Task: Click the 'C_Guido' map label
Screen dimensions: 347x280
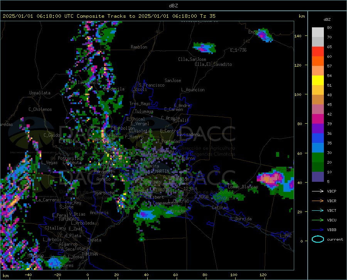Action: click(52, 135)
